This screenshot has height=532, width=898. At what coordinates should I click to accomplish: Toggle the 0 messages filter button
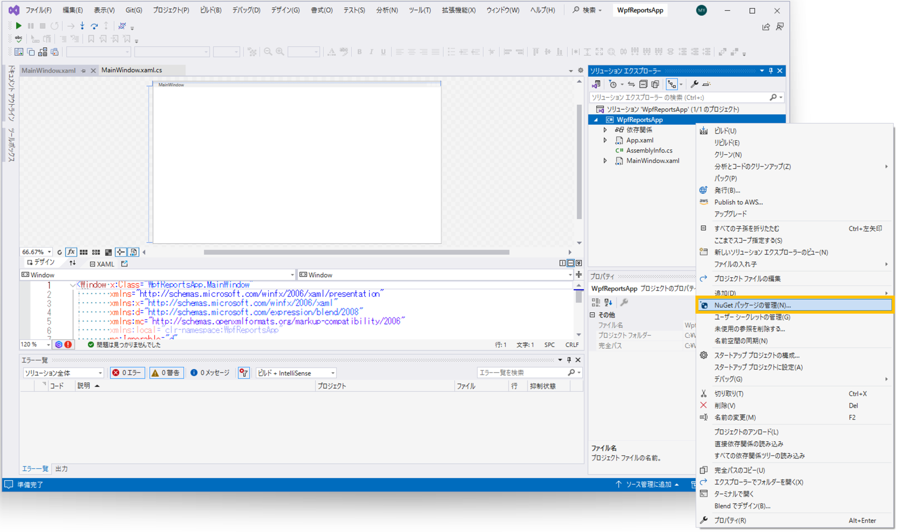[210, 373]
